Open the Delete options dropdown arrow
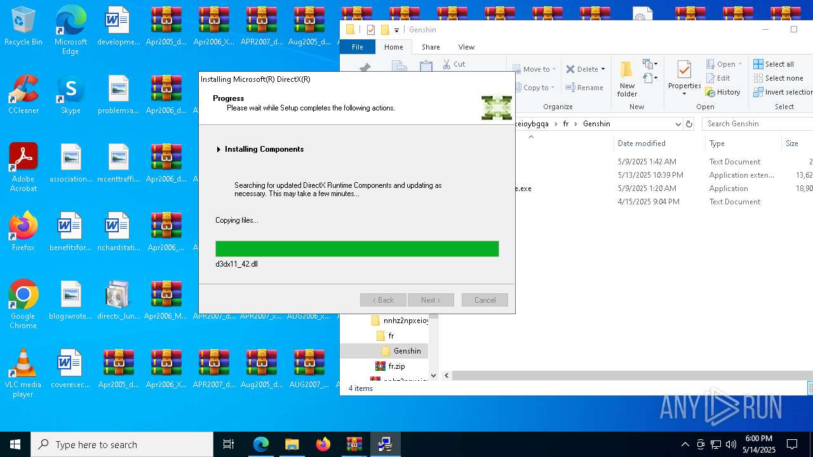The height and width of the screenshot is (457, 813). click(x=603, y=69)
